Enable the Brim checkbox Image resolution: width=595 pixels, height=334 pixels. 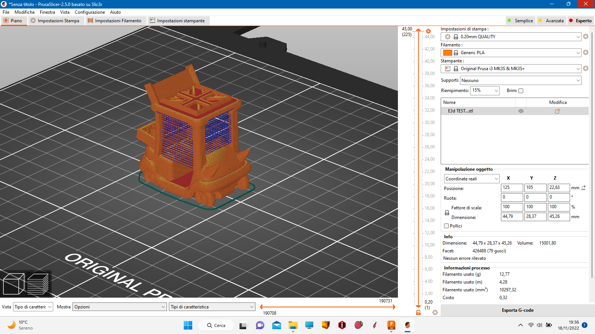(521, 91)
